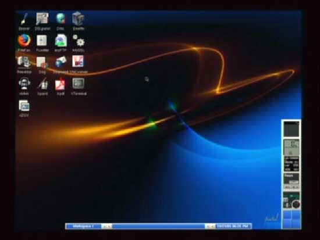This screenshot has width=320, height=240.
Task: Open the Dillo web browser icon
Action: coord(61,19)
